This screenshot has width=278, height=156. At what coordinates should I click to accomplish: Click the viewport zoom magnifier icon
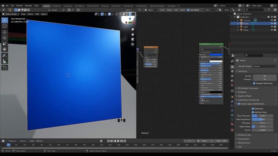[132, 29]
